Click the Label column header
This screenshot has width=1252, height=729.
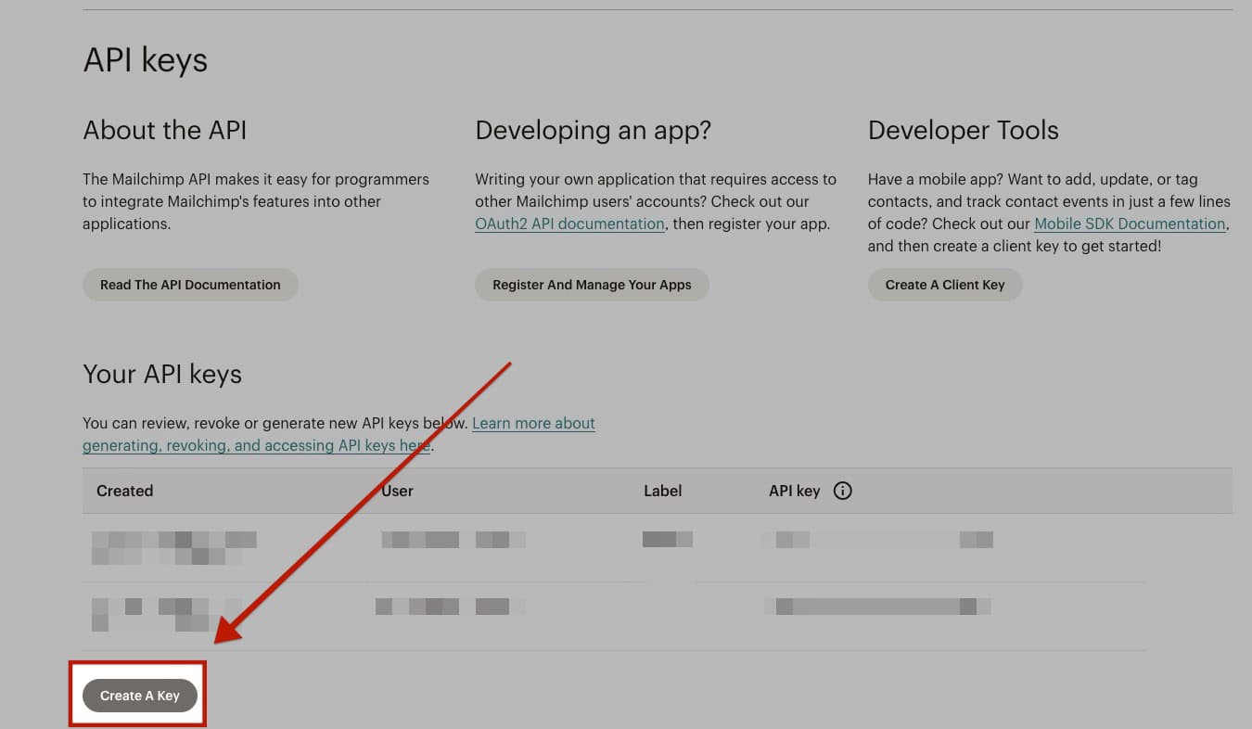[662, 491]
